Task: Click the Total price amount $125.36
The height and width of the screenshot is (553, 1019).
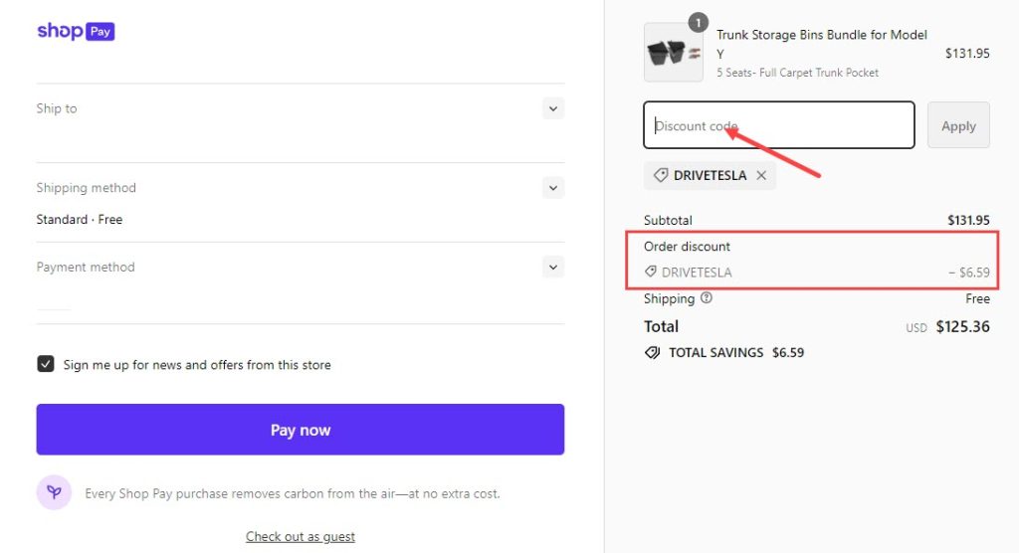Action: [x=962, y=326]
